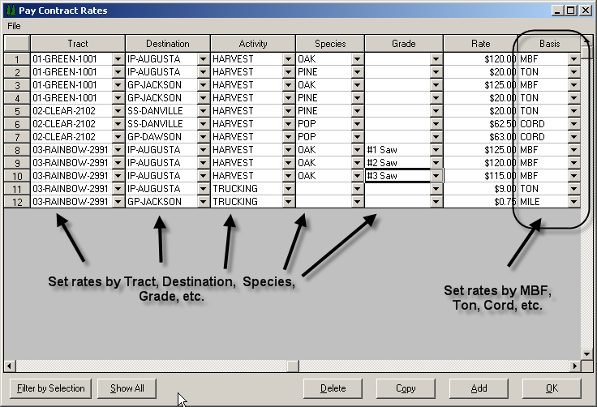Click the Filter by Selection button
This screenshot has width=597, height=407.
coord(50,388)
